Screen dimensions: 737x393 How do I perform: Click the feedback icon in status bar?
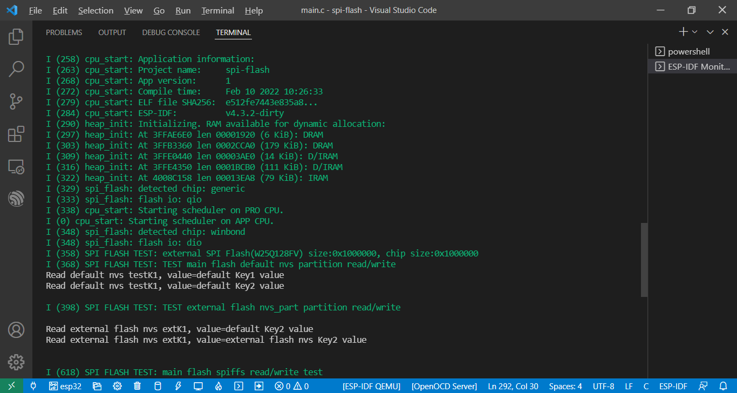point(703,386)
